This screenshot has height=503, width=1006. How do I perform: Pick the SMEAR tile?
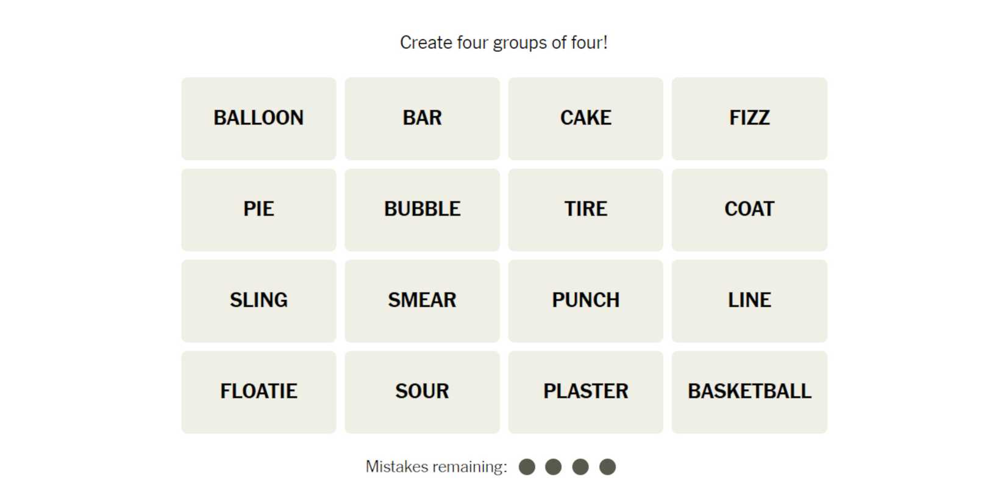pos(422,301)
